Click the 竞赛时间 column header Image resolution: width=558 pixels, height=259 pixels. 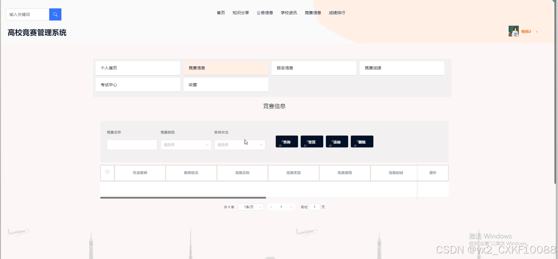tap(396, 173)
